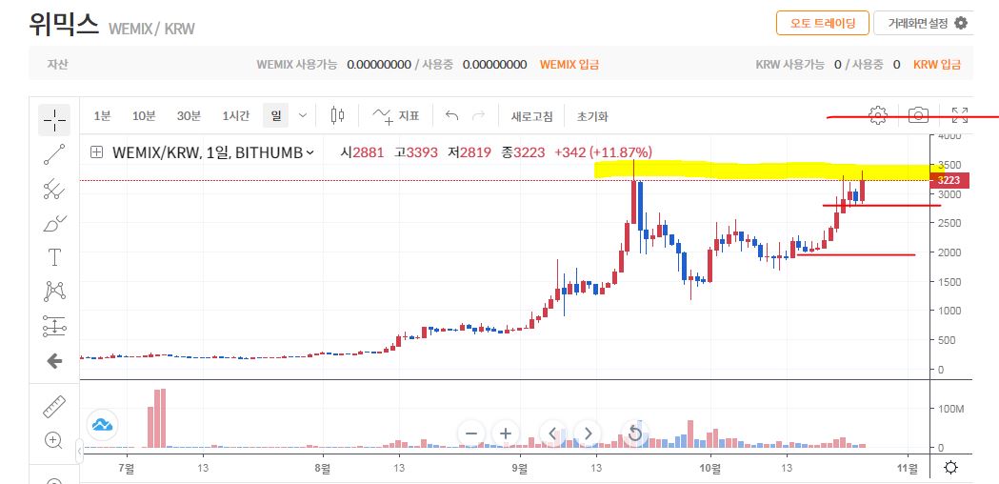The height and width of the screenshot is (484, 999).
Task: Select the crosshair cursor tool
Action: (54, 120)
